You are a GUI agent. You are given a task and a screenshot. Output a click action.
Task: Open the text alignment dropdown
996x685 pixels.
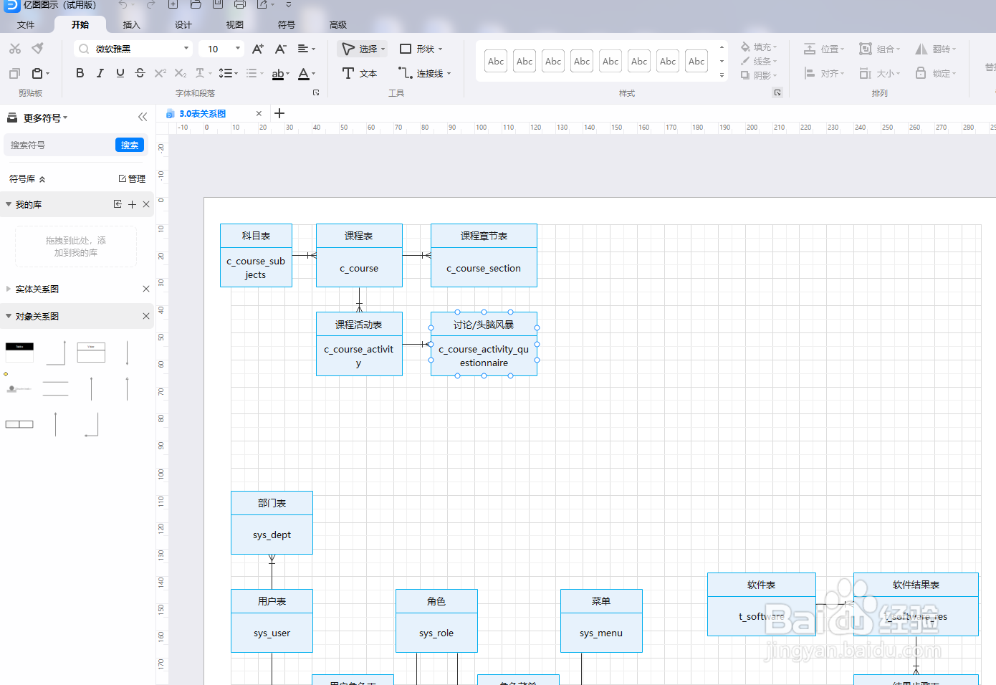pyautogui.click(x=307, y=49)
